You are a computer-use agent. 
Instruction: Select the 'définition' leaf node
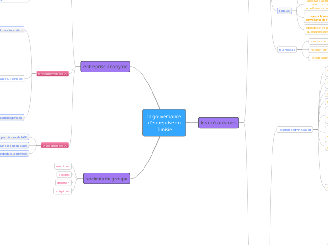[x=63, y=183]
